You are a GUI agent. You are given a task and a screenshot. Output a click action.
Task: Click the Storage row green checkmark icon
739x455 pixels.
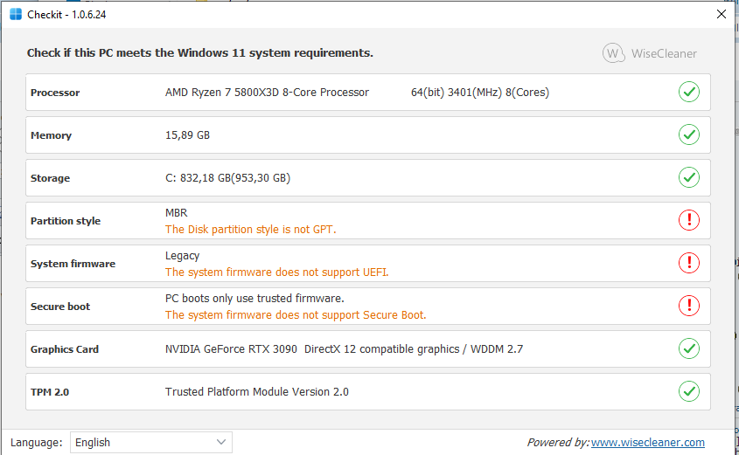click(x=689, y=177)
